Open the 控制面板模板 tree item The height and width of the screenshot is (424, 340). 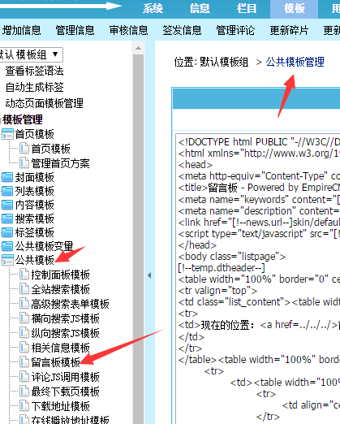coord(60,275)
